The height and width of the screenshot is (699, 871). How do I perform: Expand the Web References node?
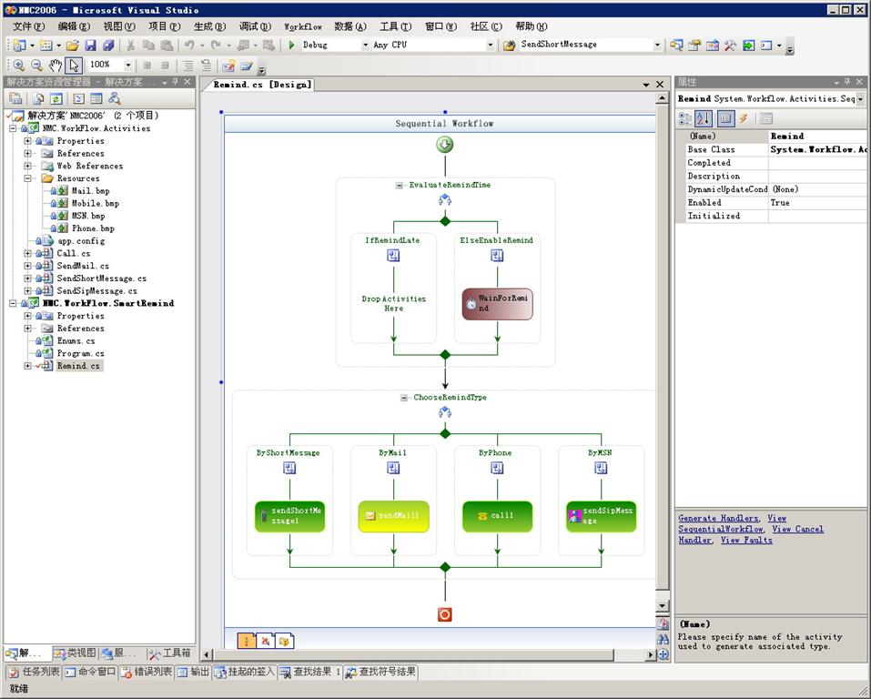tap(27, 166)
